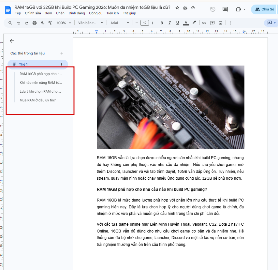Decrease font size with minus

137,23
